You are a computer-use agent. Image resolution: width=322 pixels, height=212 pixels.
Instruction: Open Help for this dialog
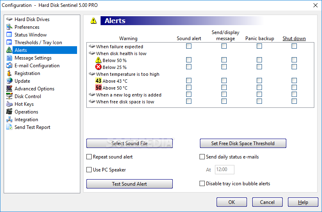(x=303, y=202)
